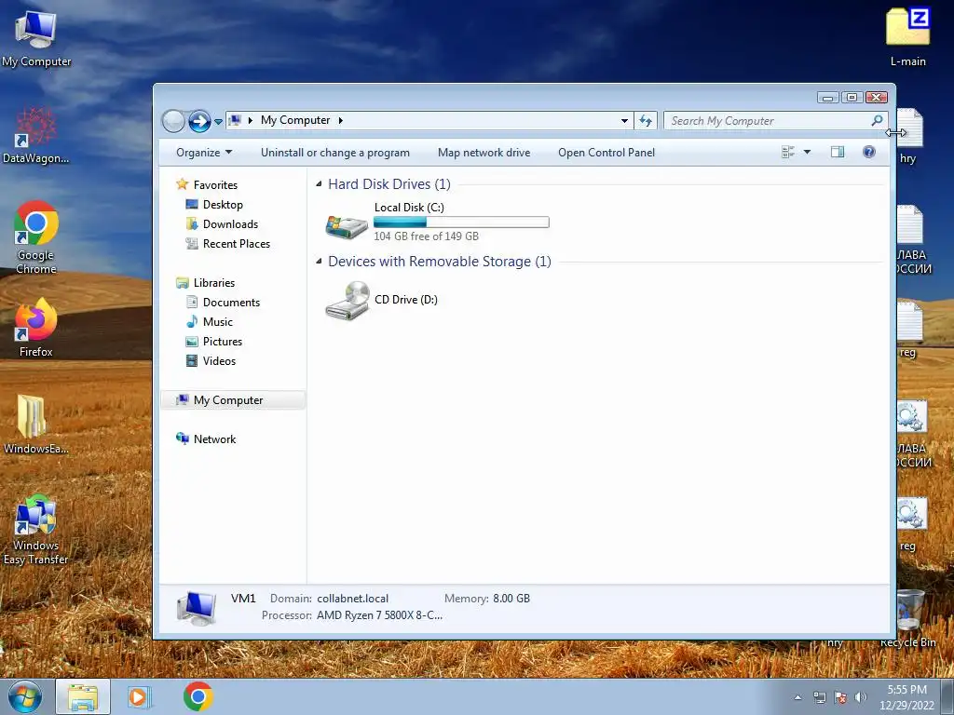Click volume speaker icon in tray
Viewport: 954px width, 715px height.
click(860, 697)
